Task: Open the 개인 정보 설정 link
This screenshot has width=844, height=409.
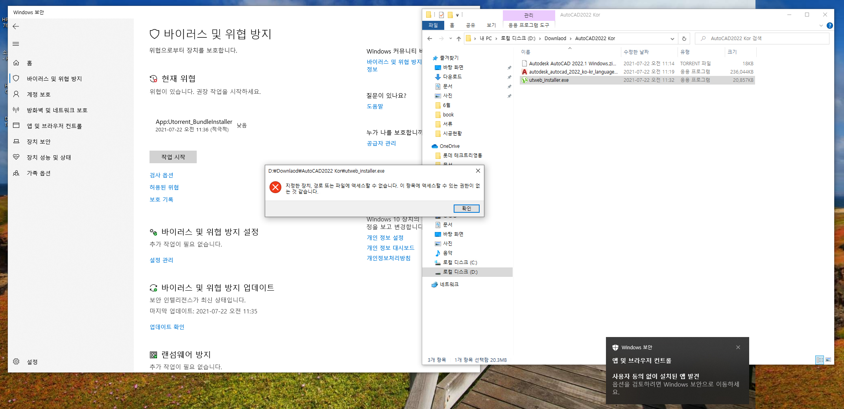Action: click(x=385, y=238)
